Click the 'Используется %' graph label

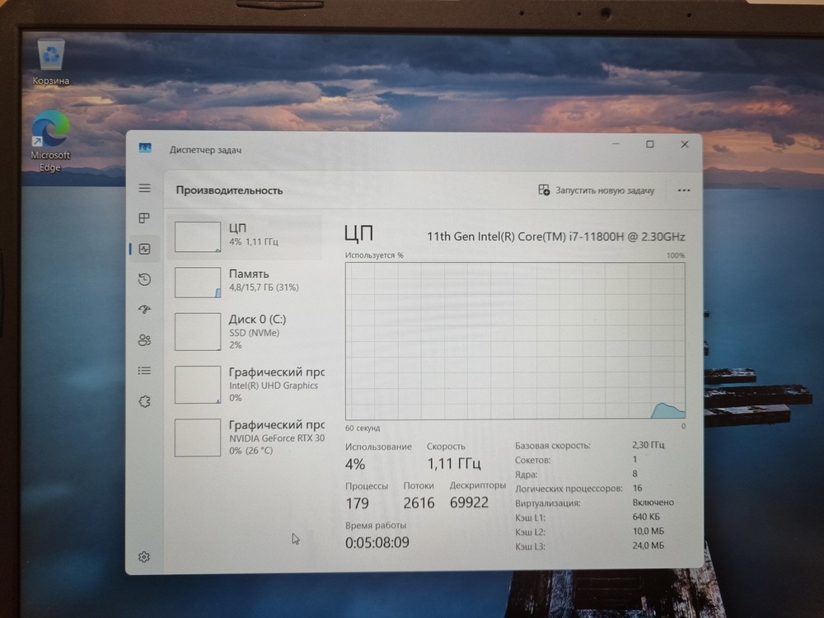[x=374, y=255]
